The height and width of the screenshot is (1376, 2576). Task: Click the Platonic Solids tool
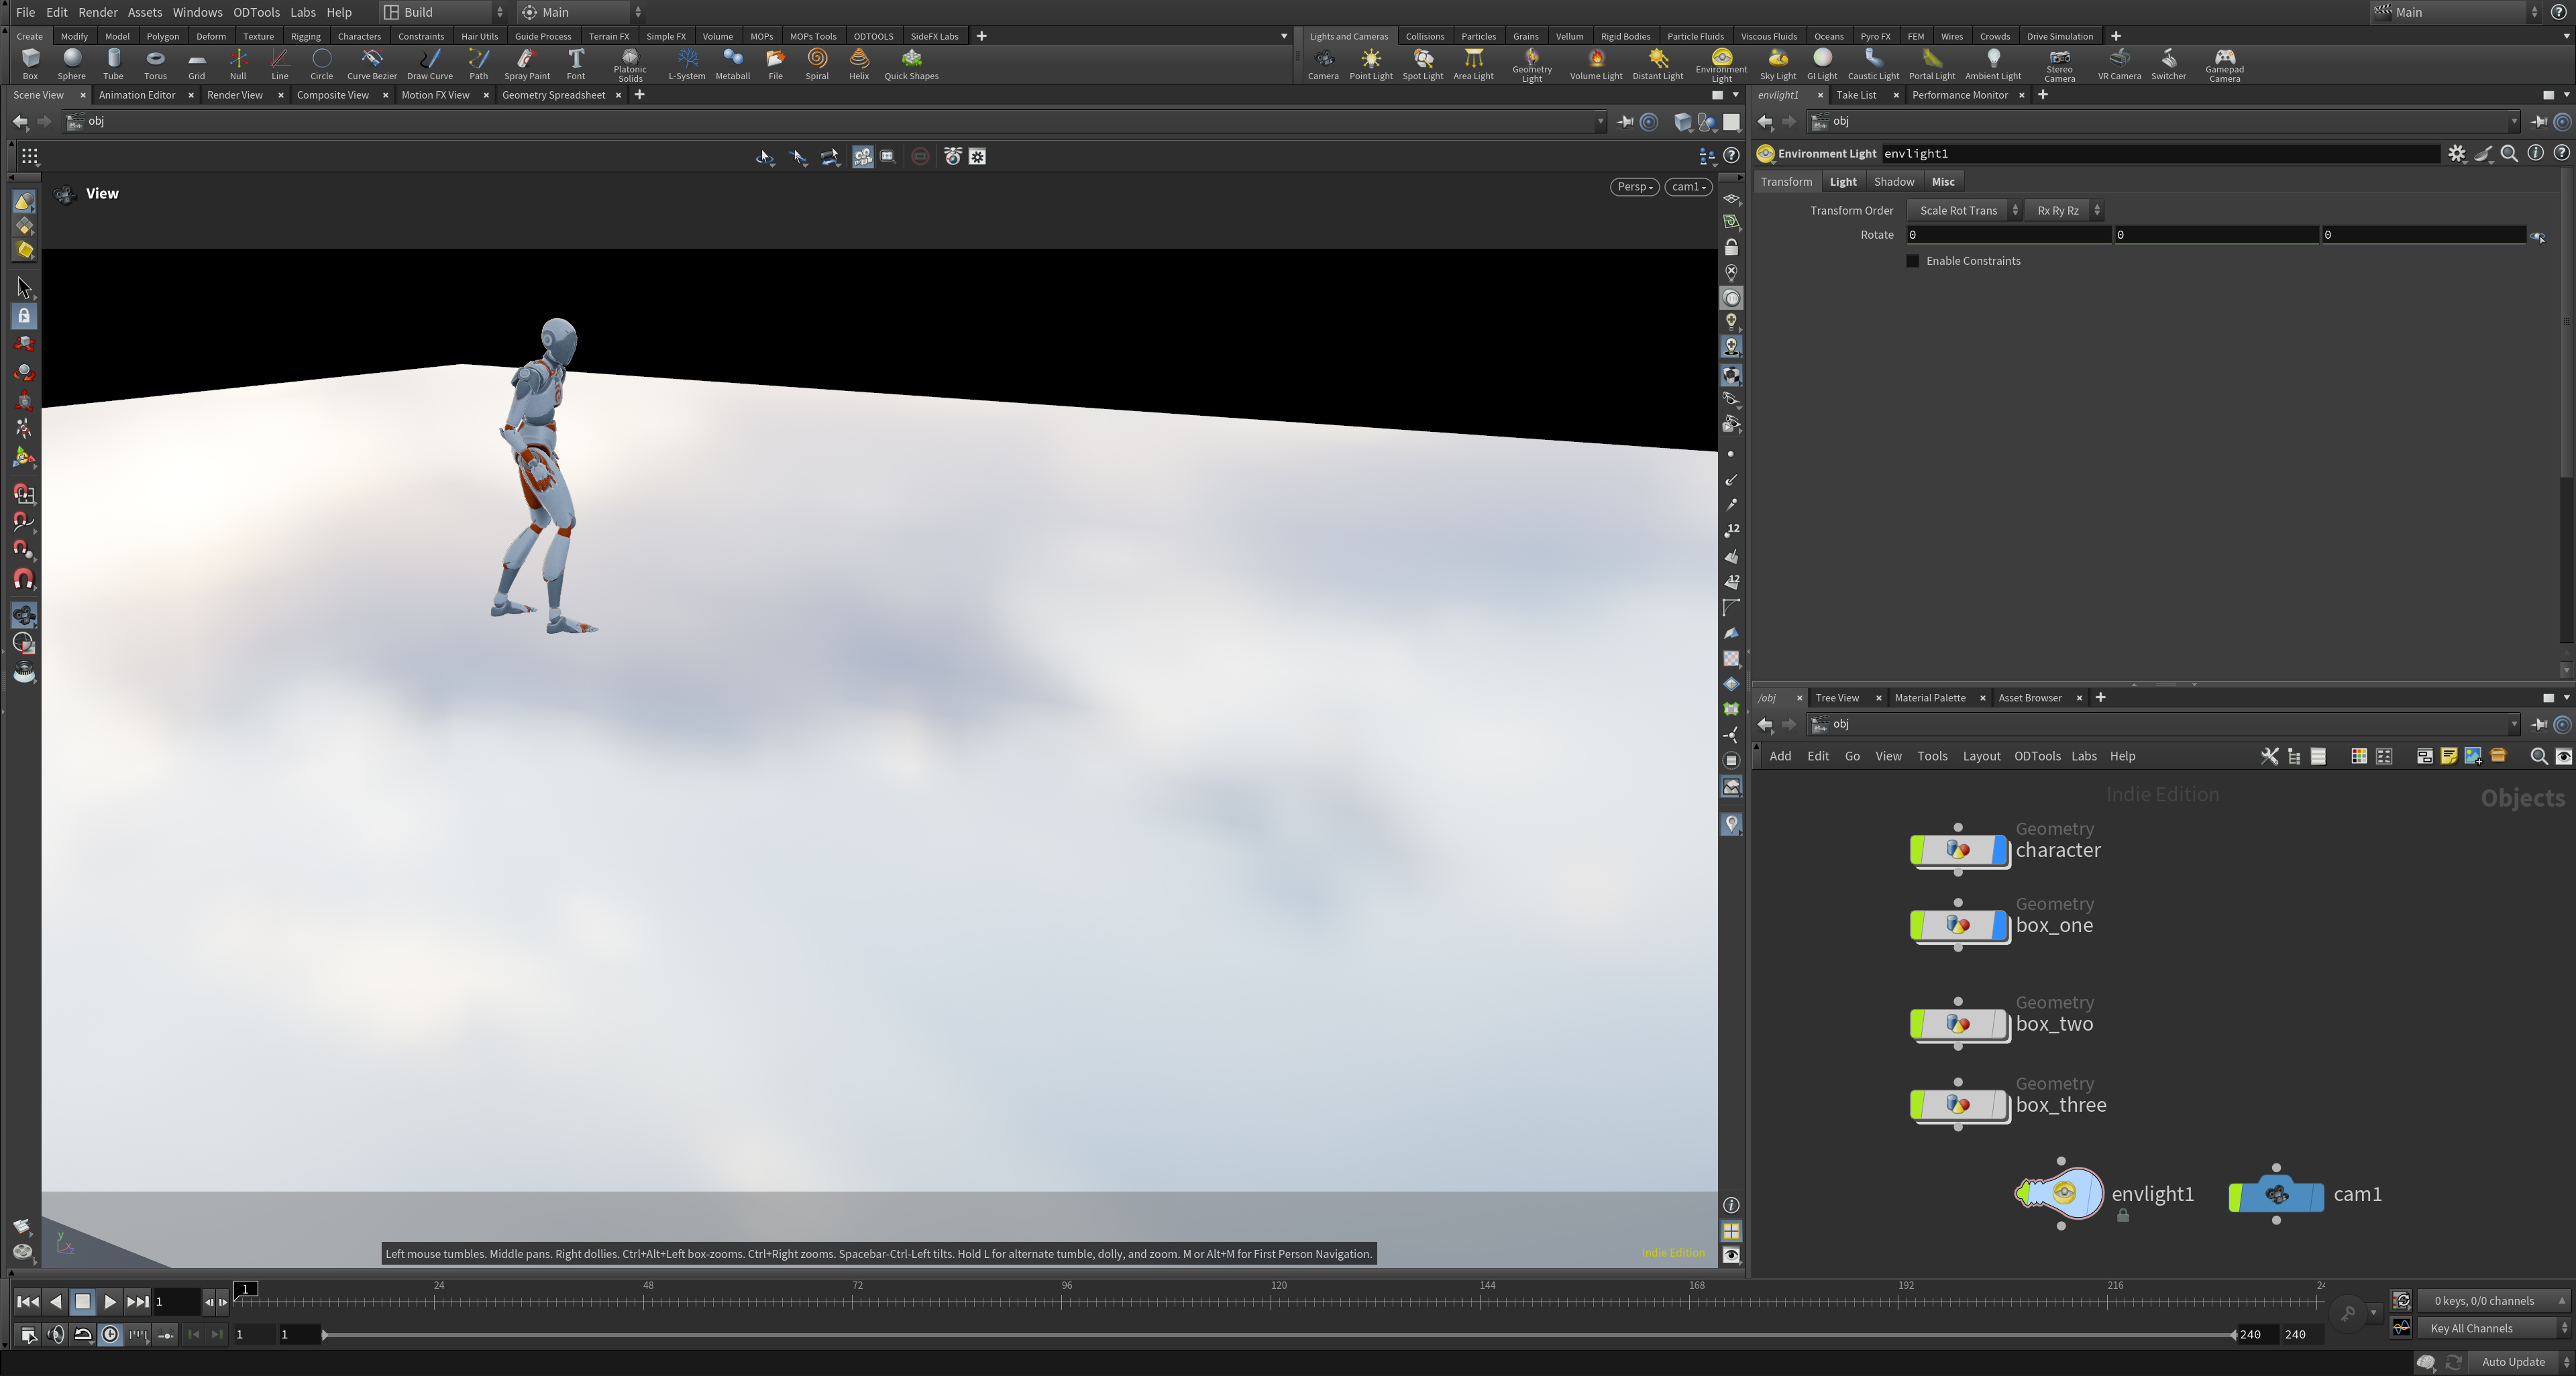[x=630, y=65]
